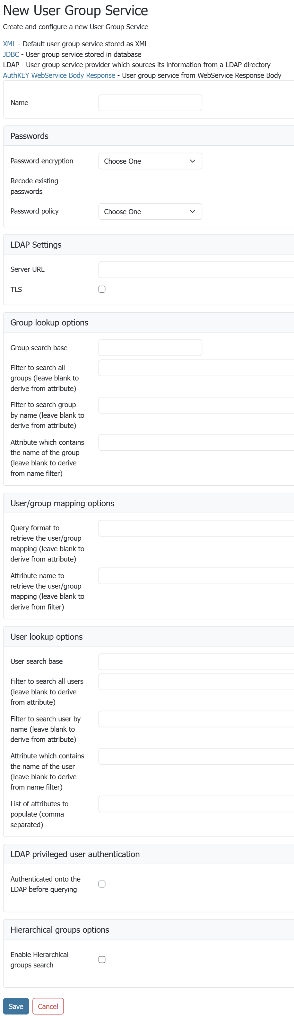Click the filter to search group by name field
294x1016 pixels.
(196, 406)
